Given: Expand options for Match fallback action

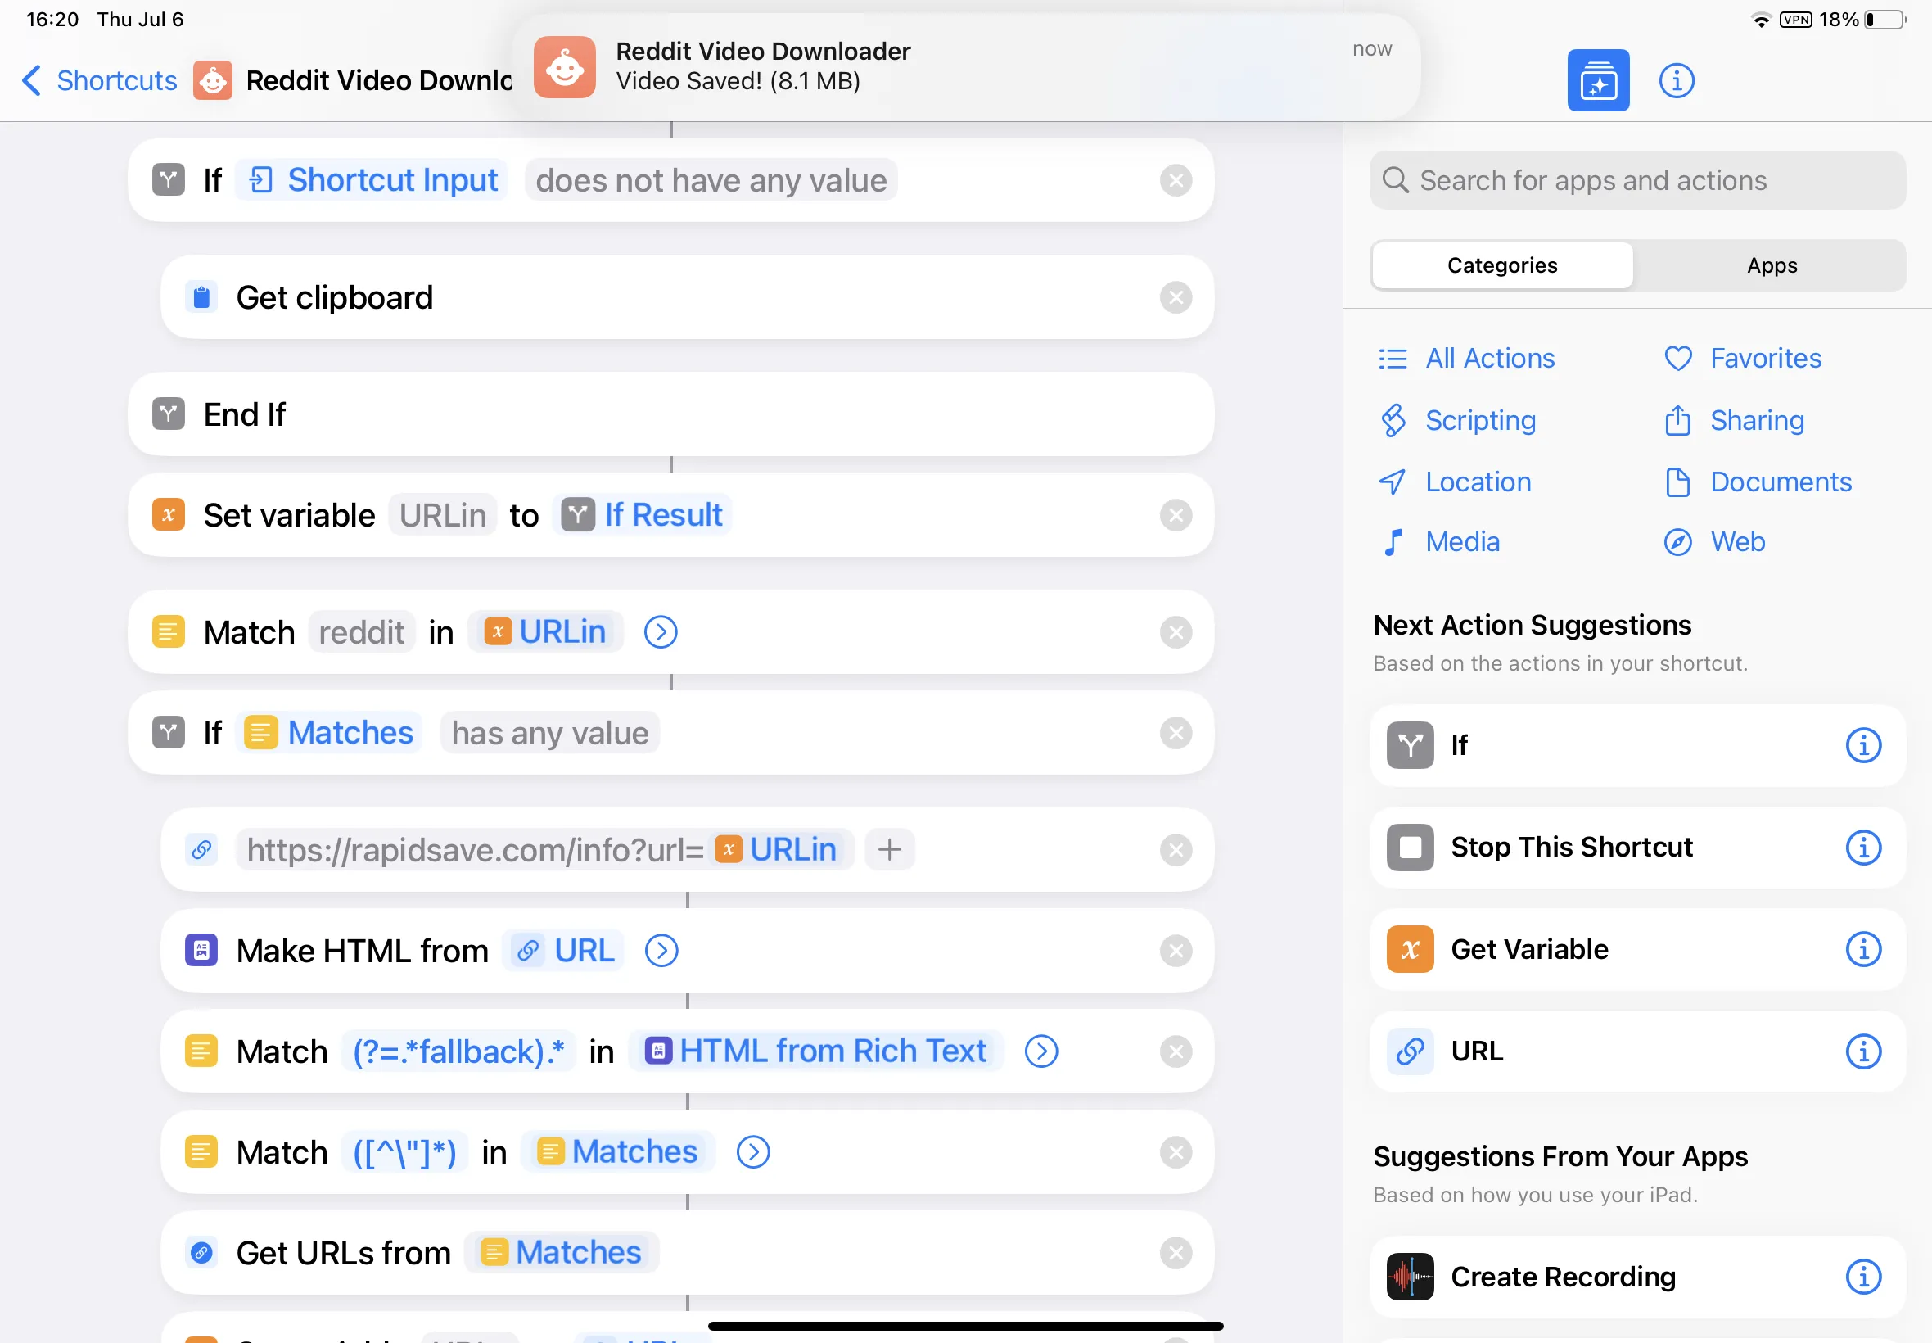Looking at the screenshot, I should (x=1040, y=1051).
